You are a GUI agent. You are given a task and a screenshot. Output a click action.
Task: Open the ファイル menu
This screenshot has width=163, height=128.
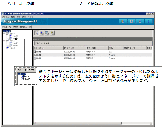[6, 17]
